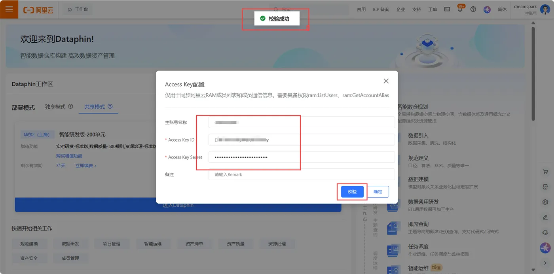Open the help question mark icon in top bar

(x=473, y=9)
